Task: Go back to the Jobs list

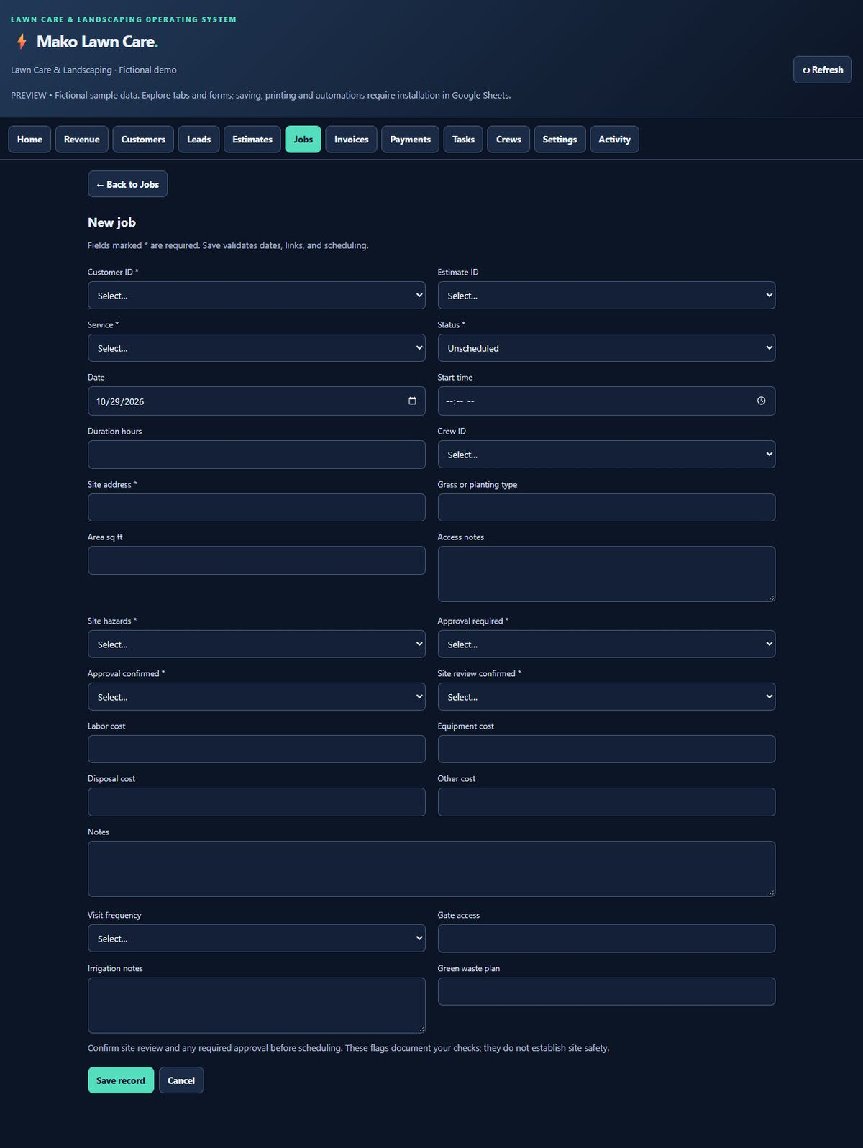Action: coord(127,184)
